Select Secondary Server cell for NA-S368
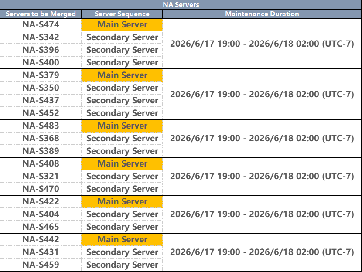This screenshot has width=362, height=272. [x=122, y=139]
